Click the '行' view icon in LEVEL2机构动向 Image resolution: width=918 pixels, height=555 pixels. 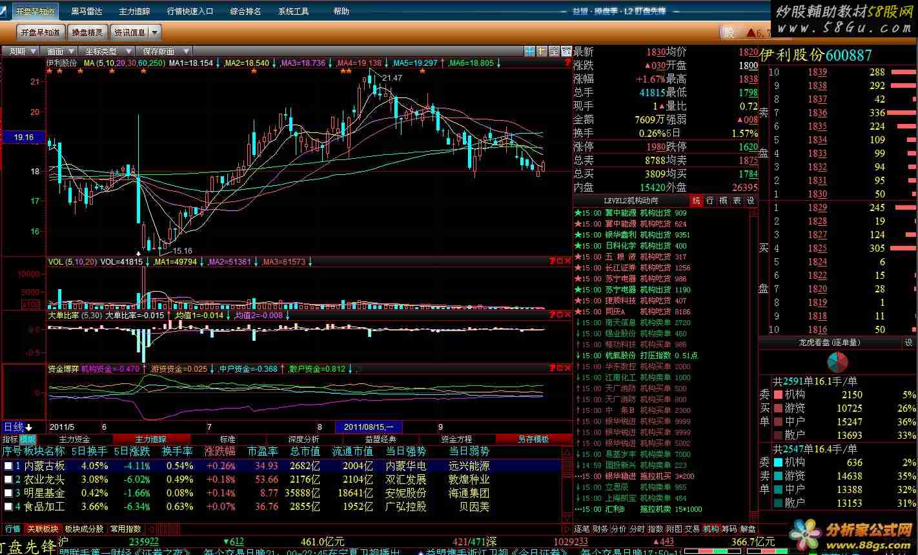tap(709, 201)
